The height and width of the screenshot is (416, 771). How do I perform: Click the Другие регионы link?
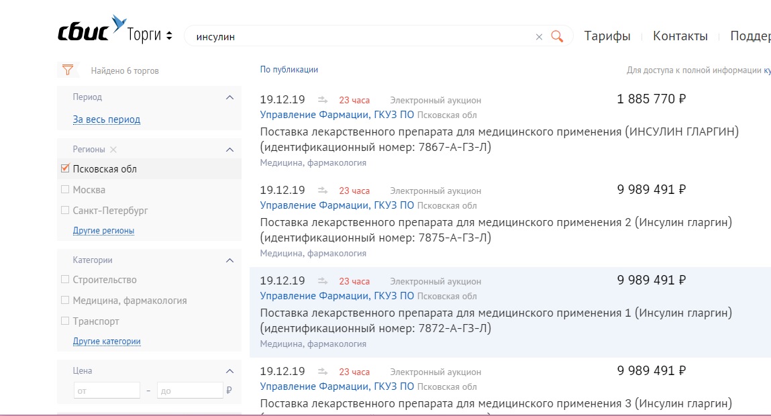[103, 231]
